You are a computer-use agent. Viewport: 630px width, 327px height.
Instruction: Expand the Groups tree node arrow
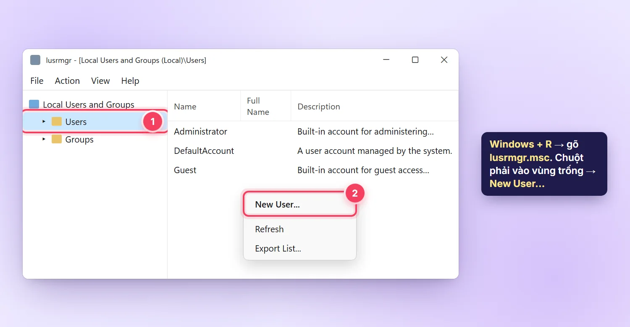click(44, 139)
